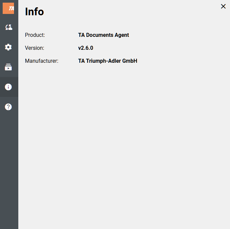The image size is (230, 229).
Task: Open the user sync sidebar icon
Action: click(x=8, y=28)
